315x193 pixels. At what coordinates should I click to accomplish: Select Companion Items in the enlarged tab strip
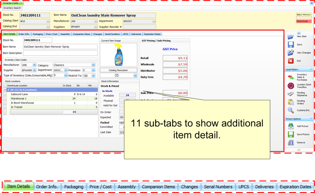(x=158, y=187)
